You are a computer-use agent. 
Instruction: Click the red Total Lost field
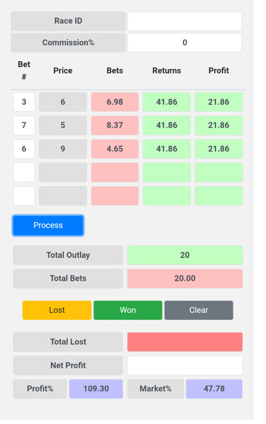(185, 342)
